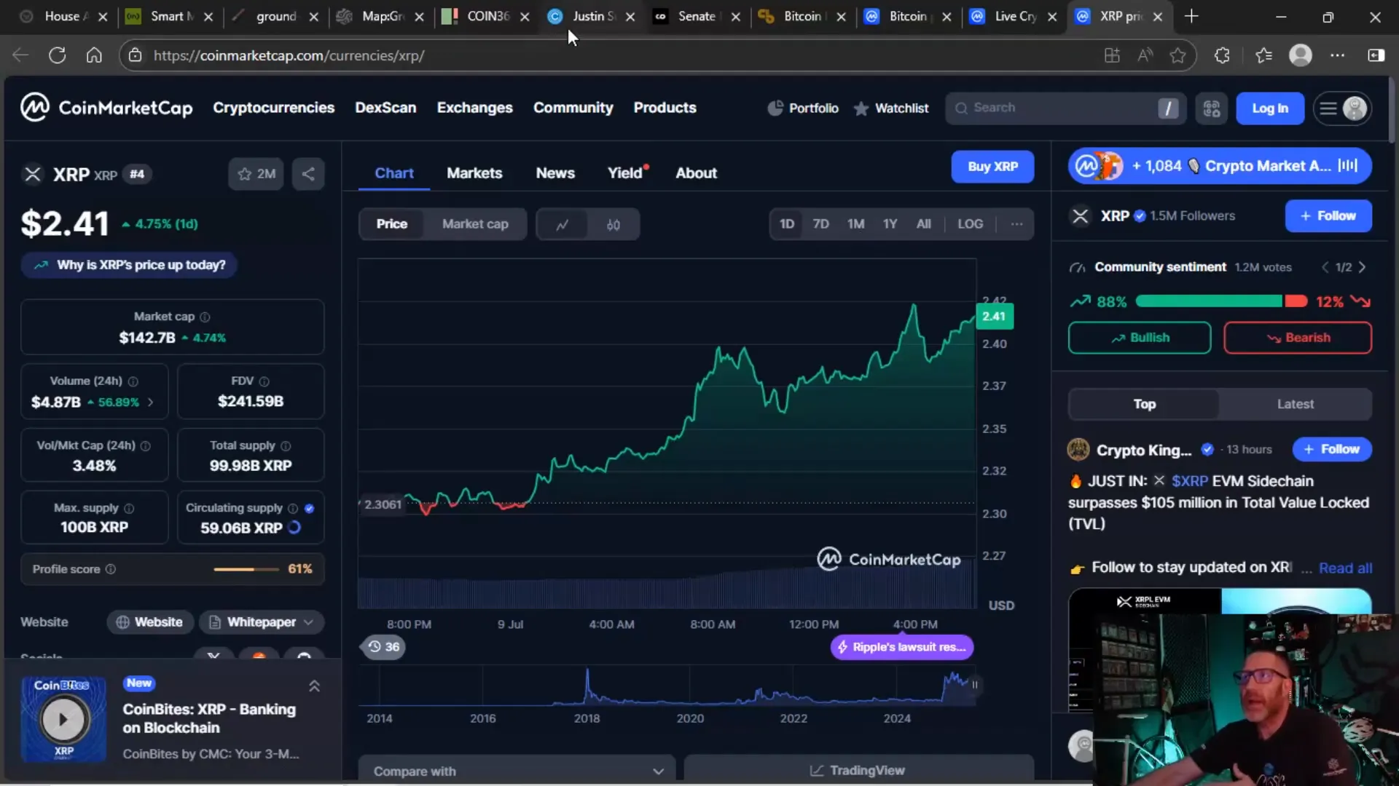Screen dimensions: 1399x786
Task: Open Products nav menu
Action: coord(665,108)
